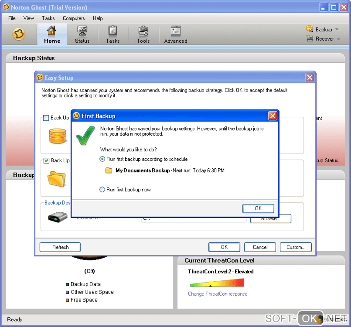Click the (C:\) drive label
This screenshot has width=351, height=327.
point(89,271)
